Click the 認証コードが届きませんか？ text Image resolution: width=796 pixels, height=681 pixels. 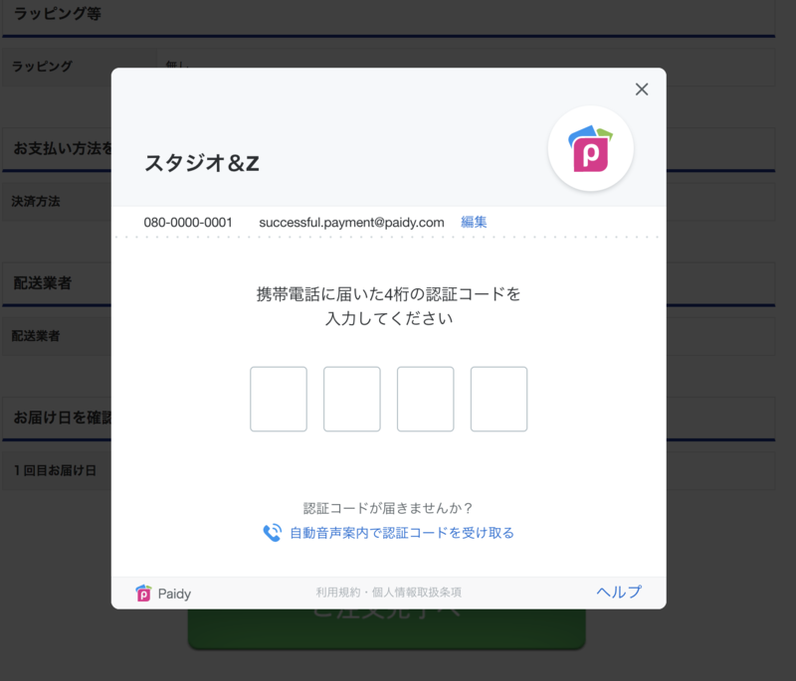pyautogui.click(x=388, y=508)
